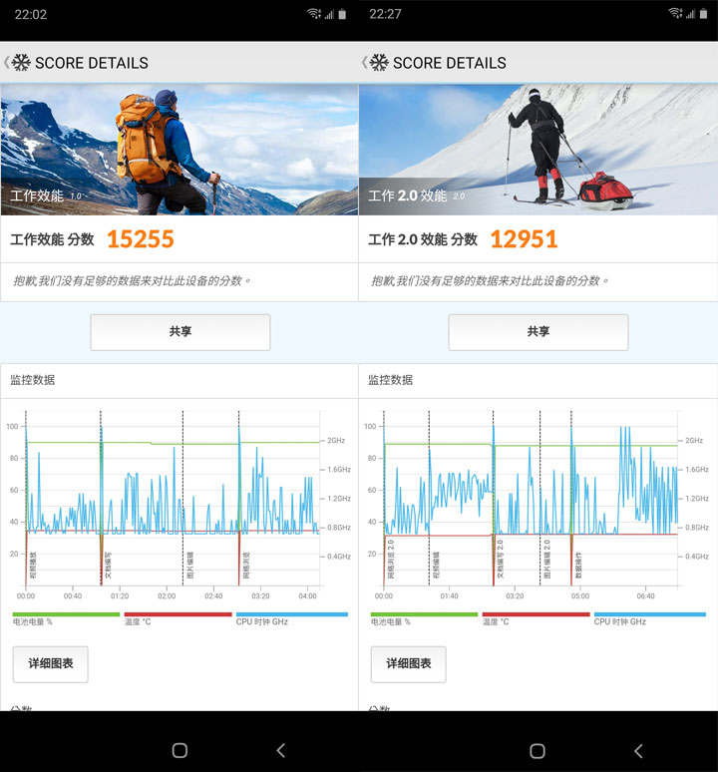Open 详细图表 for the 工作 2.0 效能 test
Screen dimensions: 718x772
coord(408,663)
